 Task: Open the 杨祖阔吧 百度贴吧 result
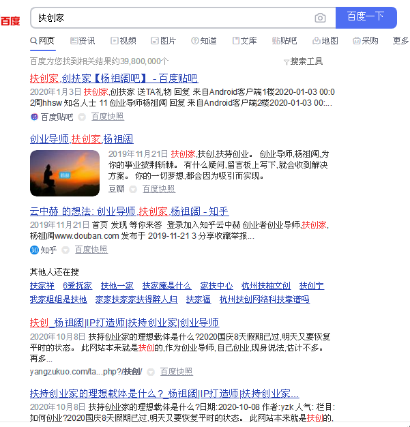pyautogui.click(x=114, y=78)
